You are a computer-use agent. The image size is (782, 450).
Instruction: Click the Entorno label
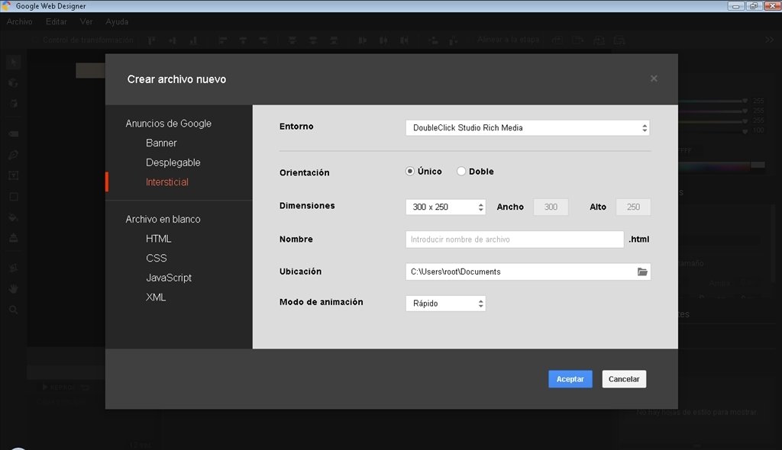[x=296, y=127]
